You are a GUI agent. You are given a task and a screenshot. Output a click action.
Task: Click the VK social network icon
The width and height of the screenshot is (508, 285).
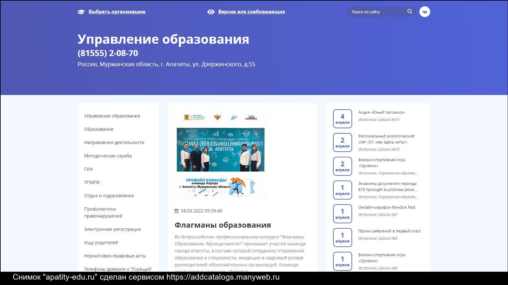tap(424, 12)
